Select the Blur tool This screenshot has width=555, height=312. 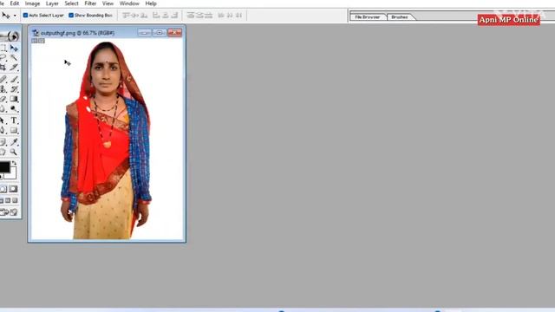click(3, 108)
